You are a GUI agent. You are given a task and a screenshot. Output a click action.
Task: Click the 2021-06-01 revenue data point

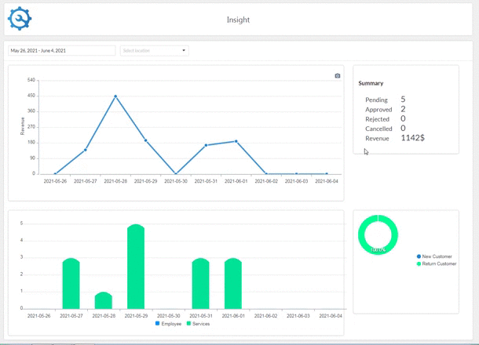[236, 142]
